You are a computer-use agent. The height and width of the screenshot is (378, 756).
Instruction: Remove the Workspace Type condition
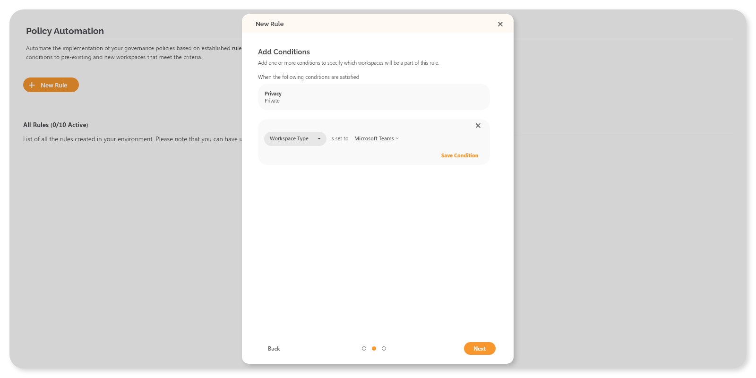point(478,126)
